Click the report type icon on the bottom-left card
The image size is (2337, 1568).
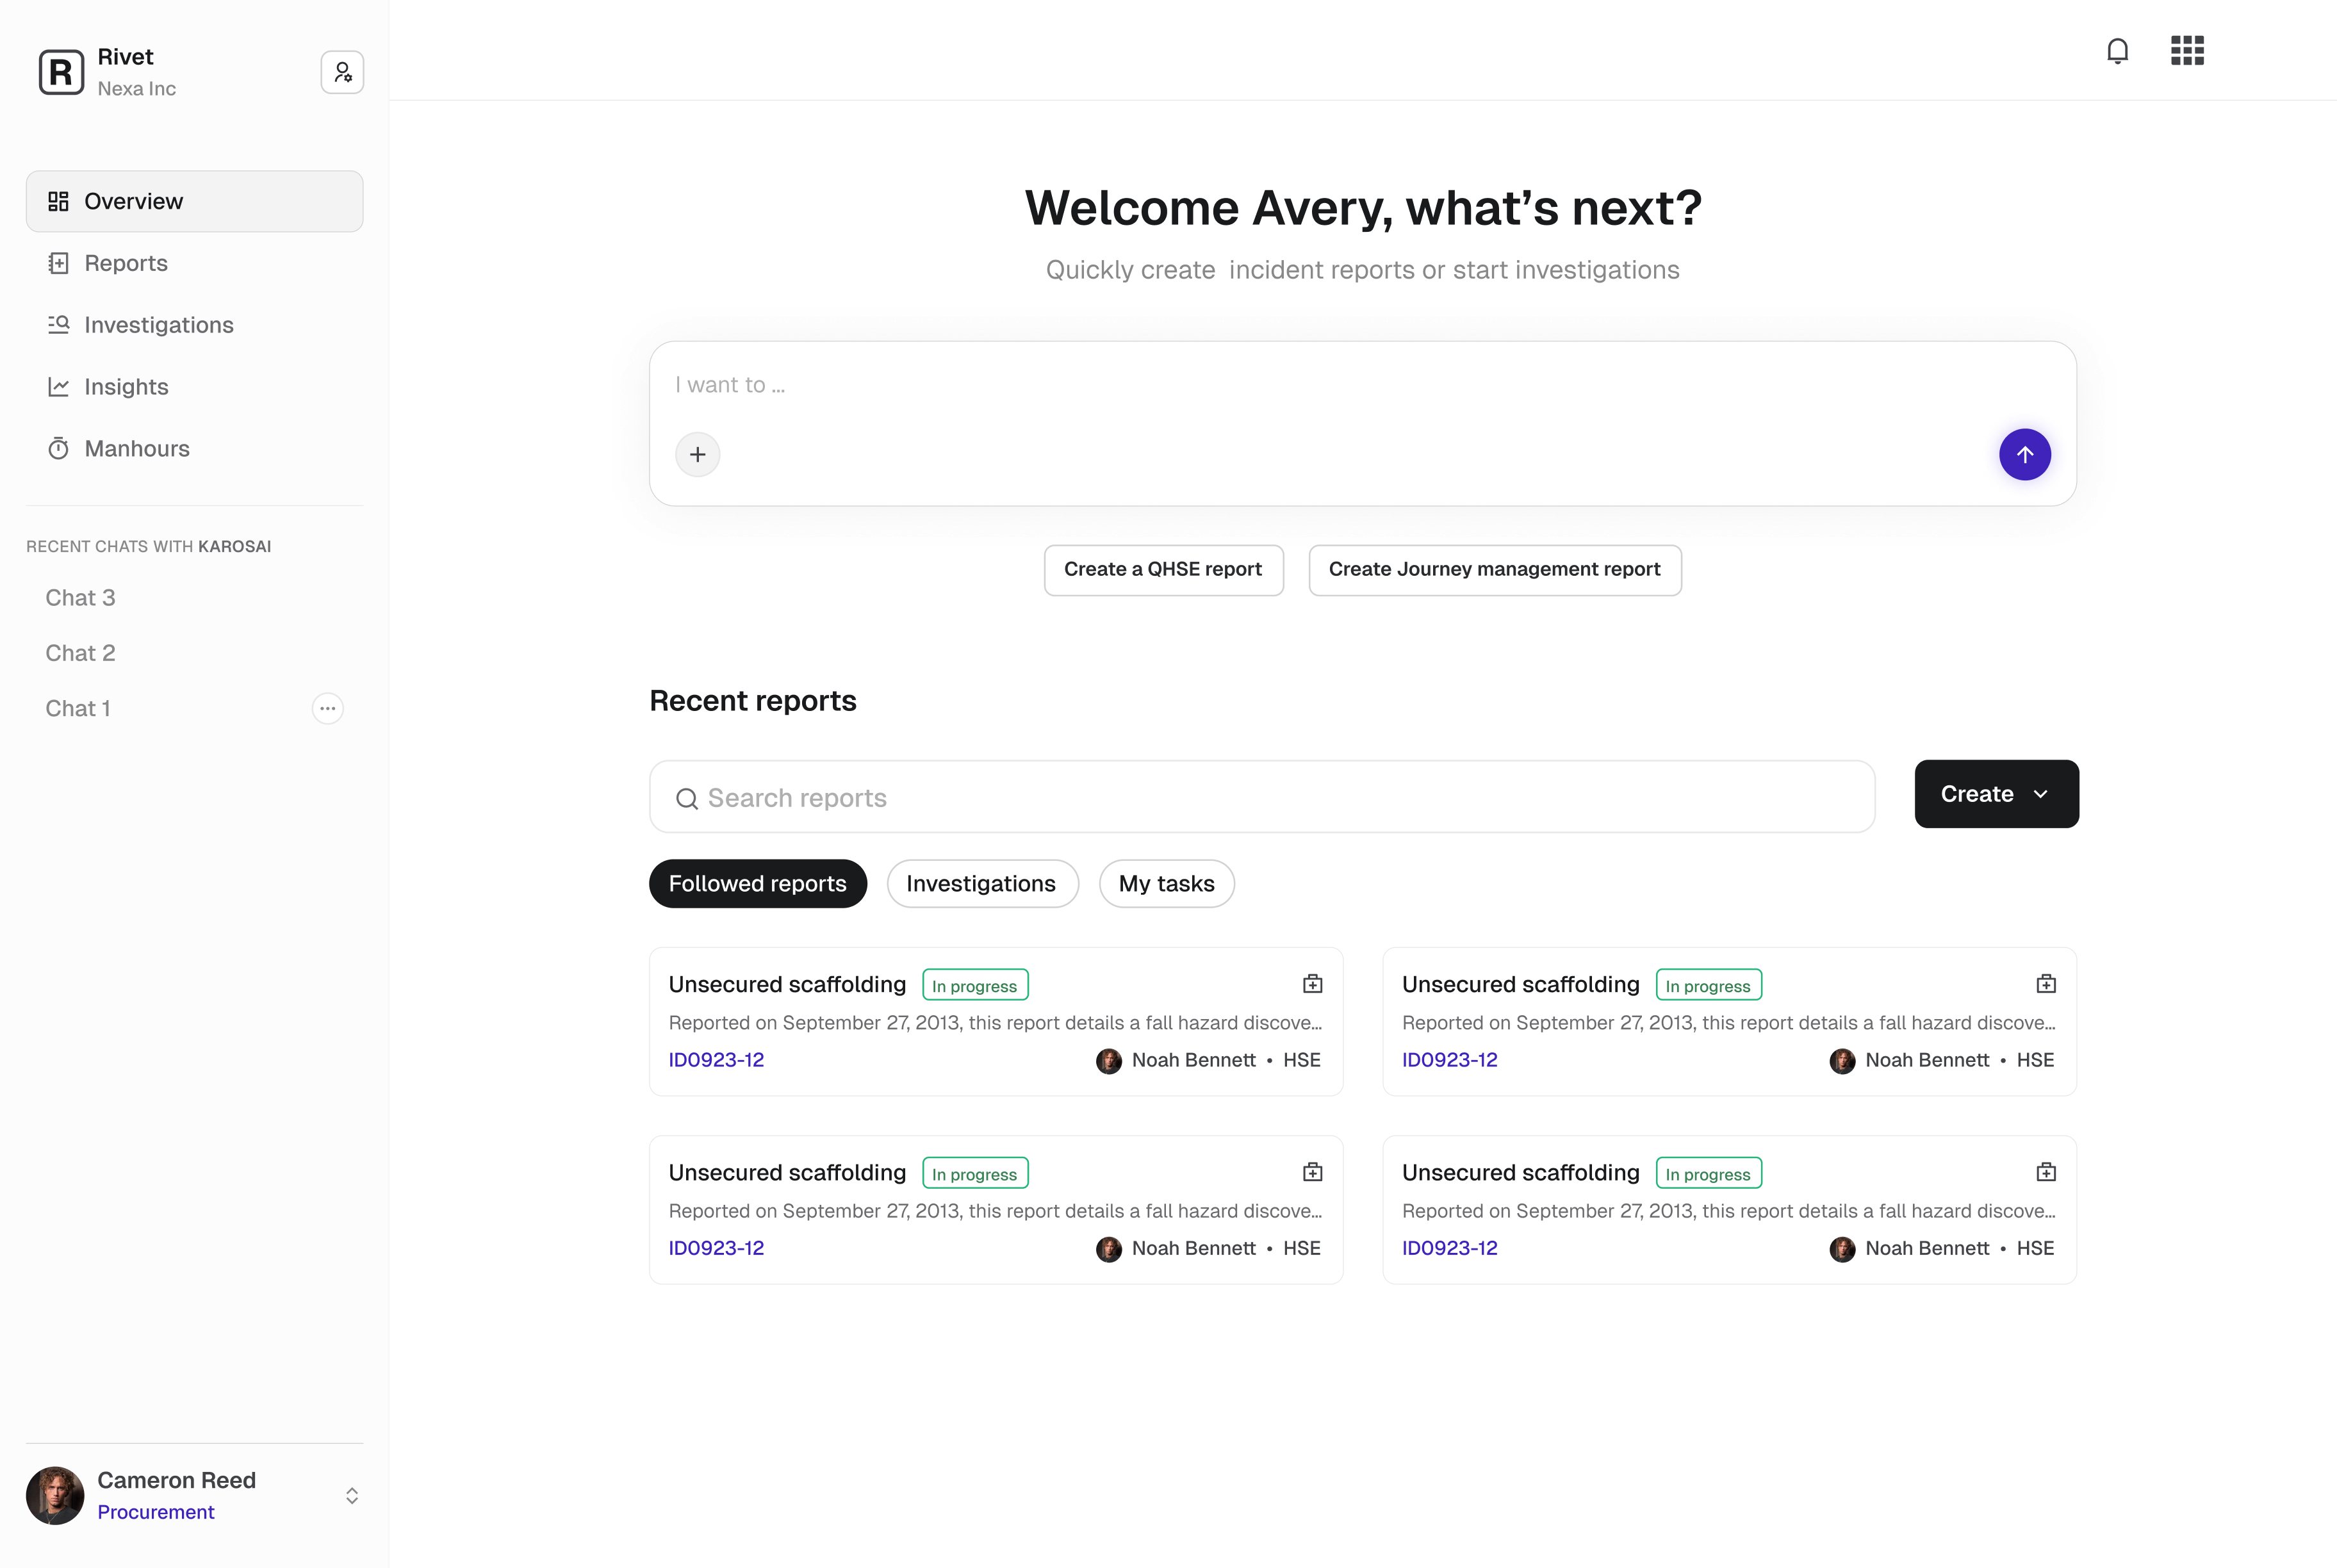click(x=1312, y=1172)
